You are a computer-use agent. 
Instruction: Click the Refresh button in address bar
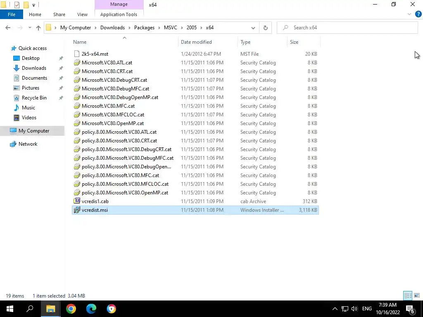[266, 28]
